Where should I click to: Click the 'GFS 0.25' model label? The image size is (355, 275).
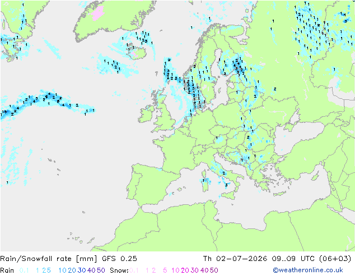click(119, 259)
